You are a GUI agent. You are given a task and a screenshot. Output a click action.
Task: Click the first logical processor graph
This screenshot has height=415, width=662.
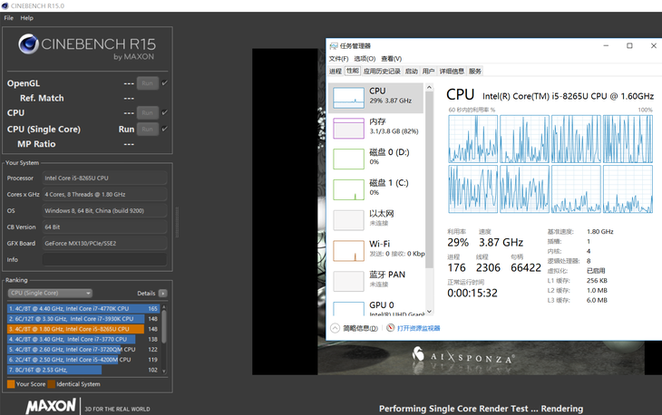(x=472, y=139)
